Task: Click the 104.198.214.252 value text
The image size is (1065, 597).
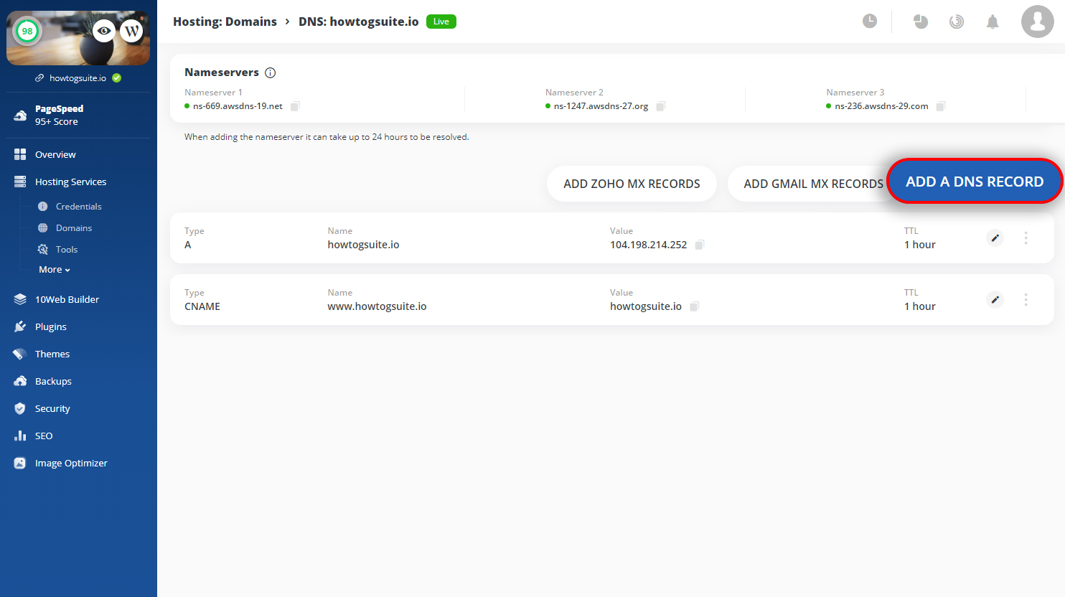Action: 648,245
